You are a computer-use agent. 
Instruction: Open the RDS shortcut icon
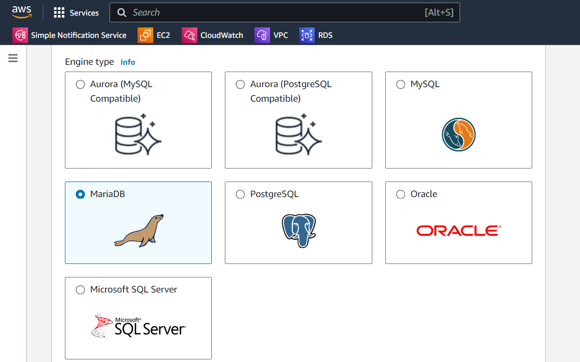307,35
